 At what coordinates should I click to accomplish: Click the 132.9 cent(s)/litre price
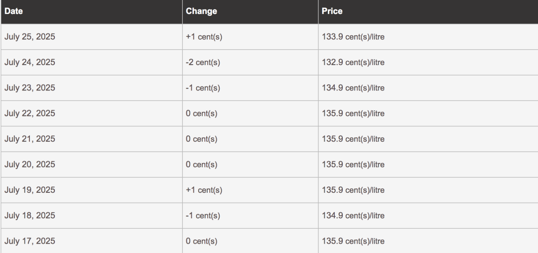[x=353, y=62]
